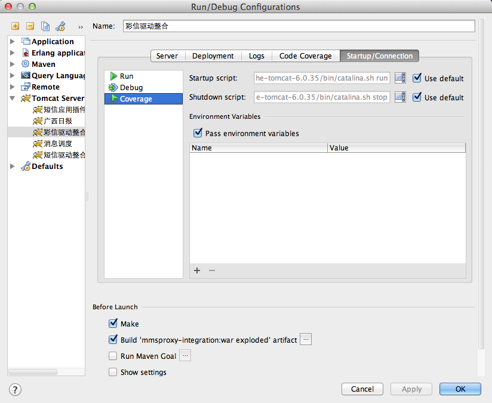The image size is (492, 403).
Task: Expand the Remote node
Action: 12,87
